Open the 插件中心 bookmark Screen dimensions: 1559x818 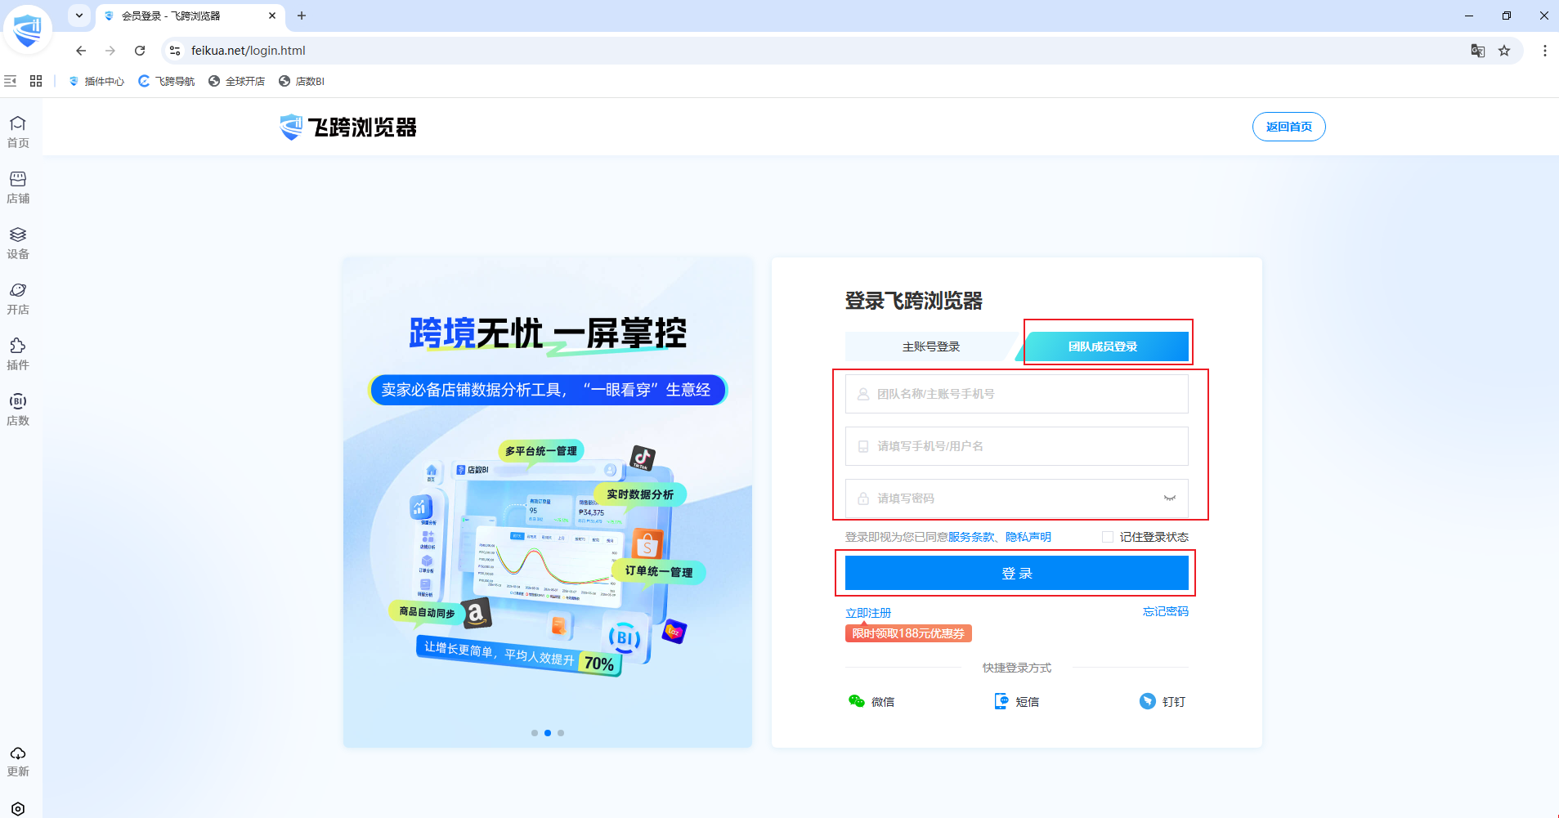coord(96,81)
